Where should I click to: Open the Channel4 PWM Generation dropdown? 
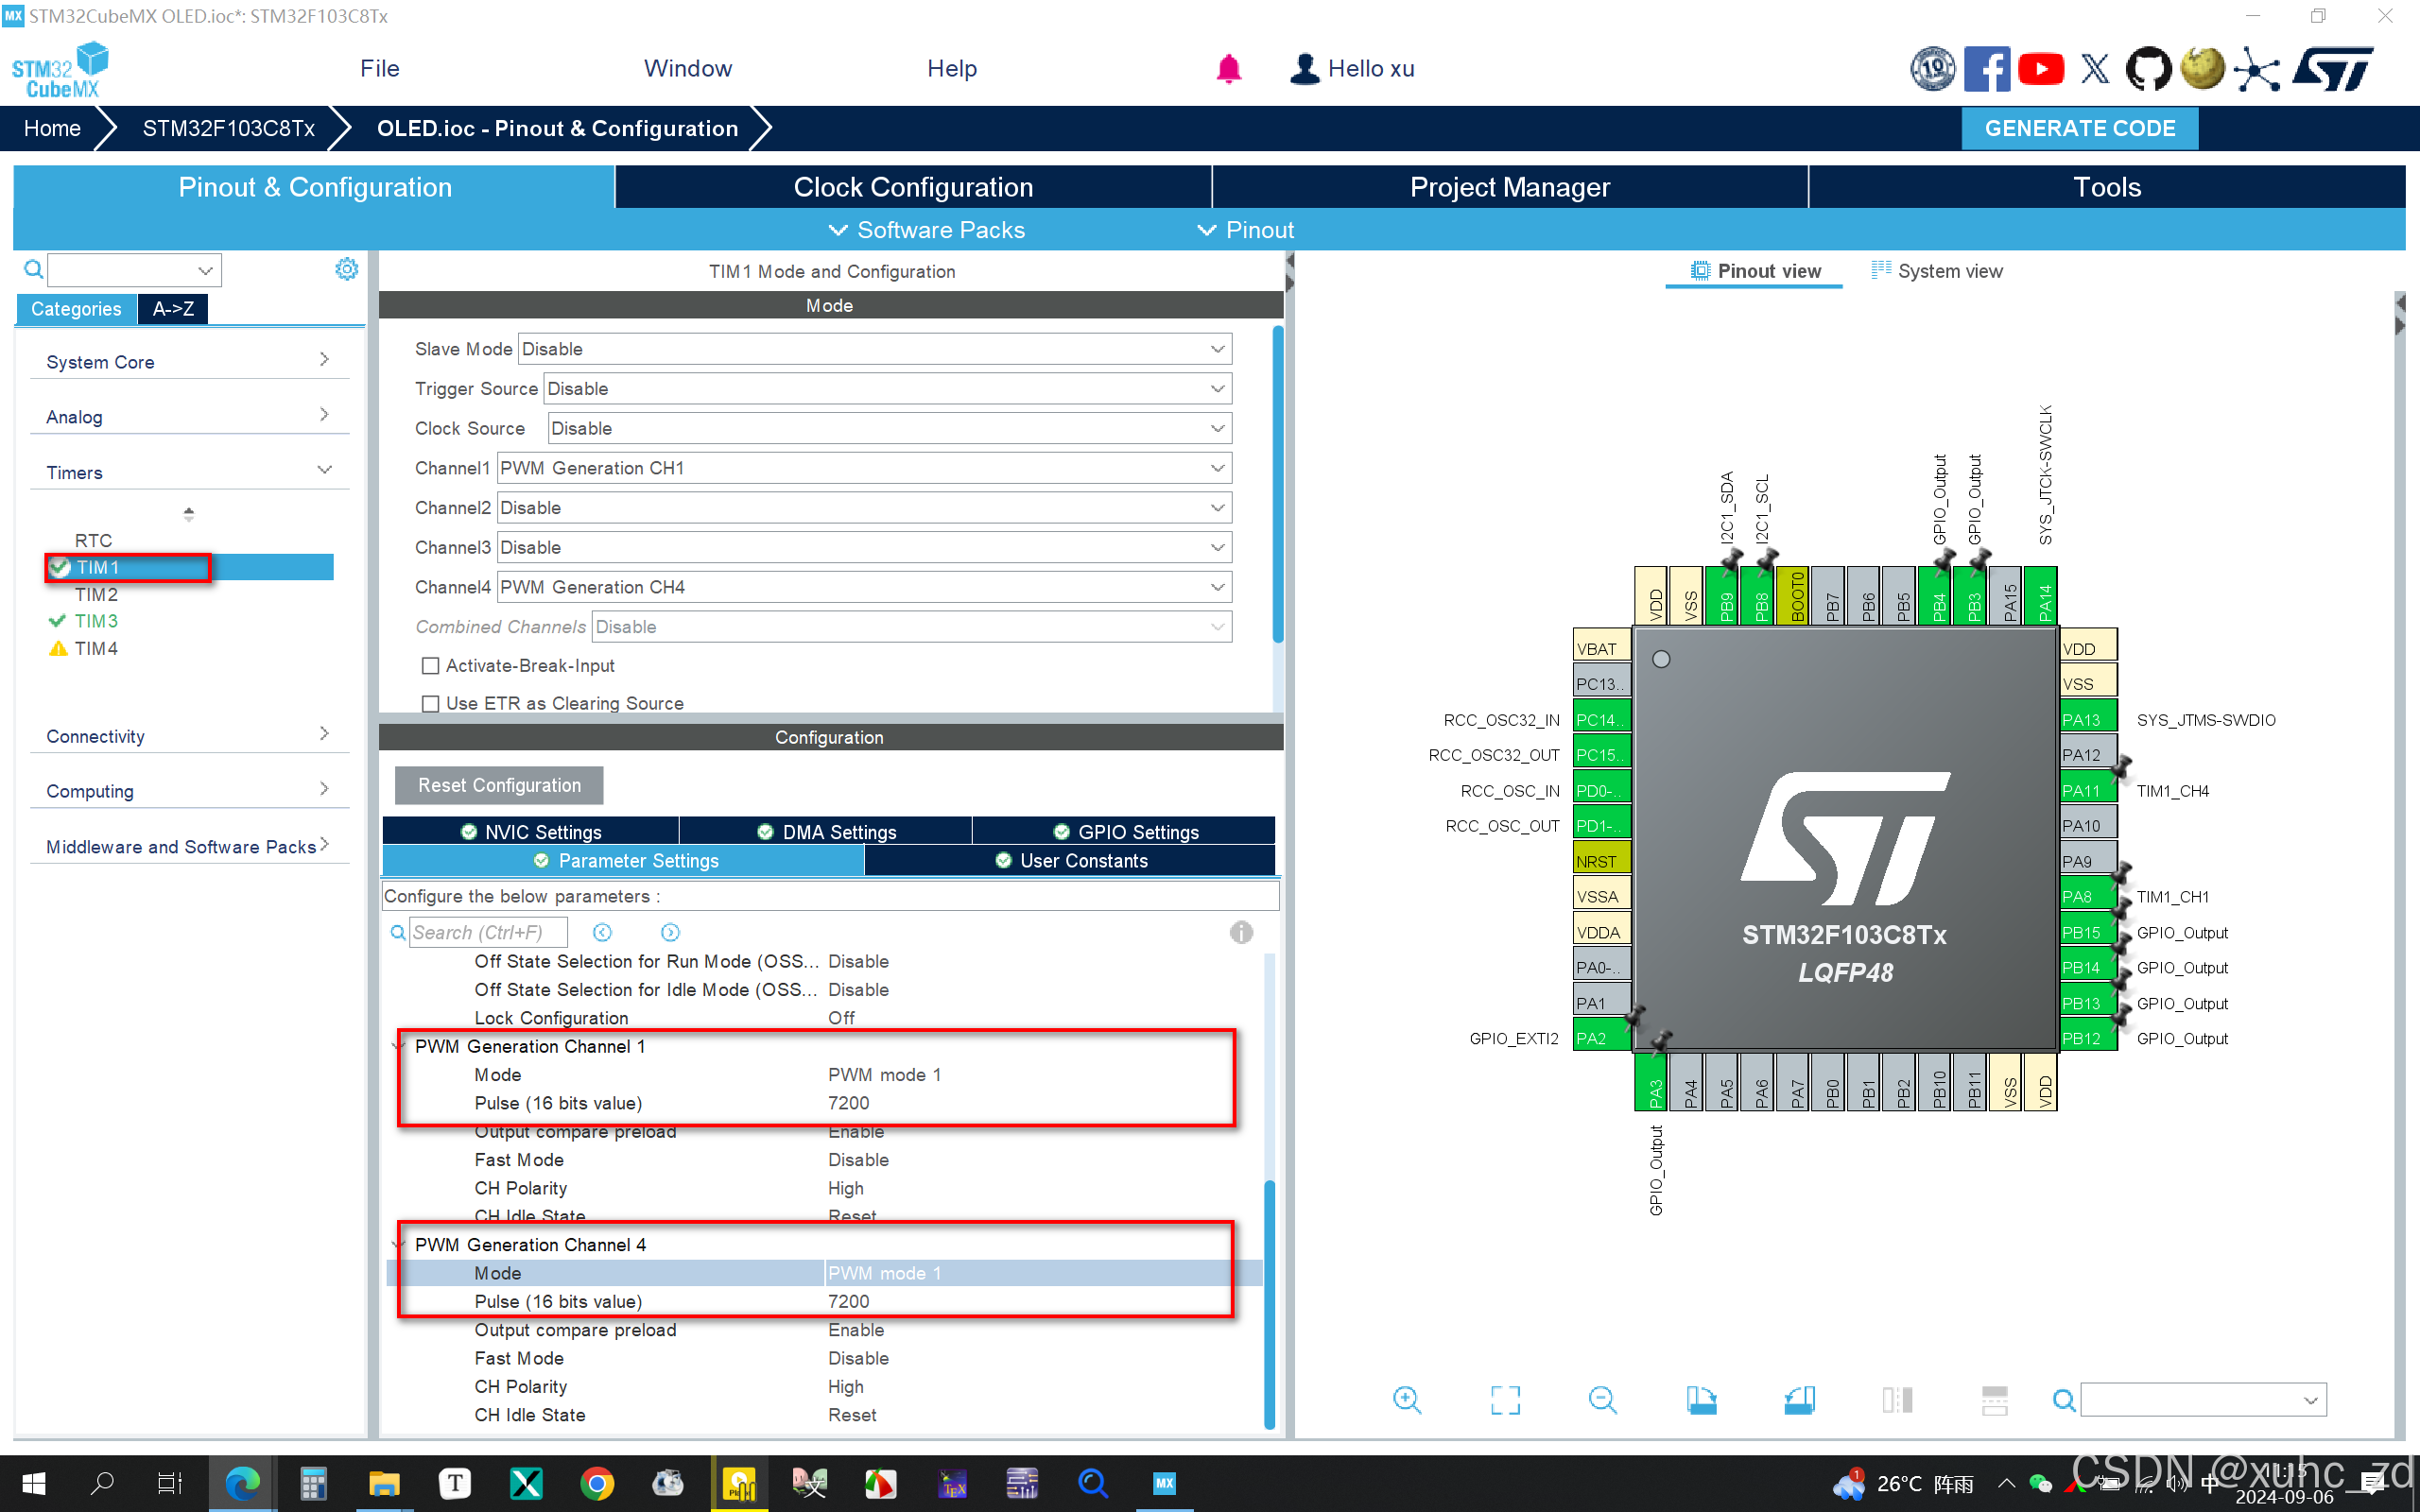pos(864,587)
